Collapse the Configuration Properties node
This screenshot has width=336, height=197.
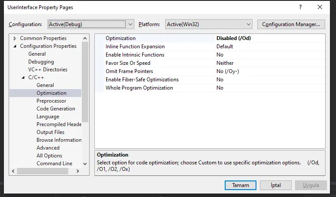16,46
